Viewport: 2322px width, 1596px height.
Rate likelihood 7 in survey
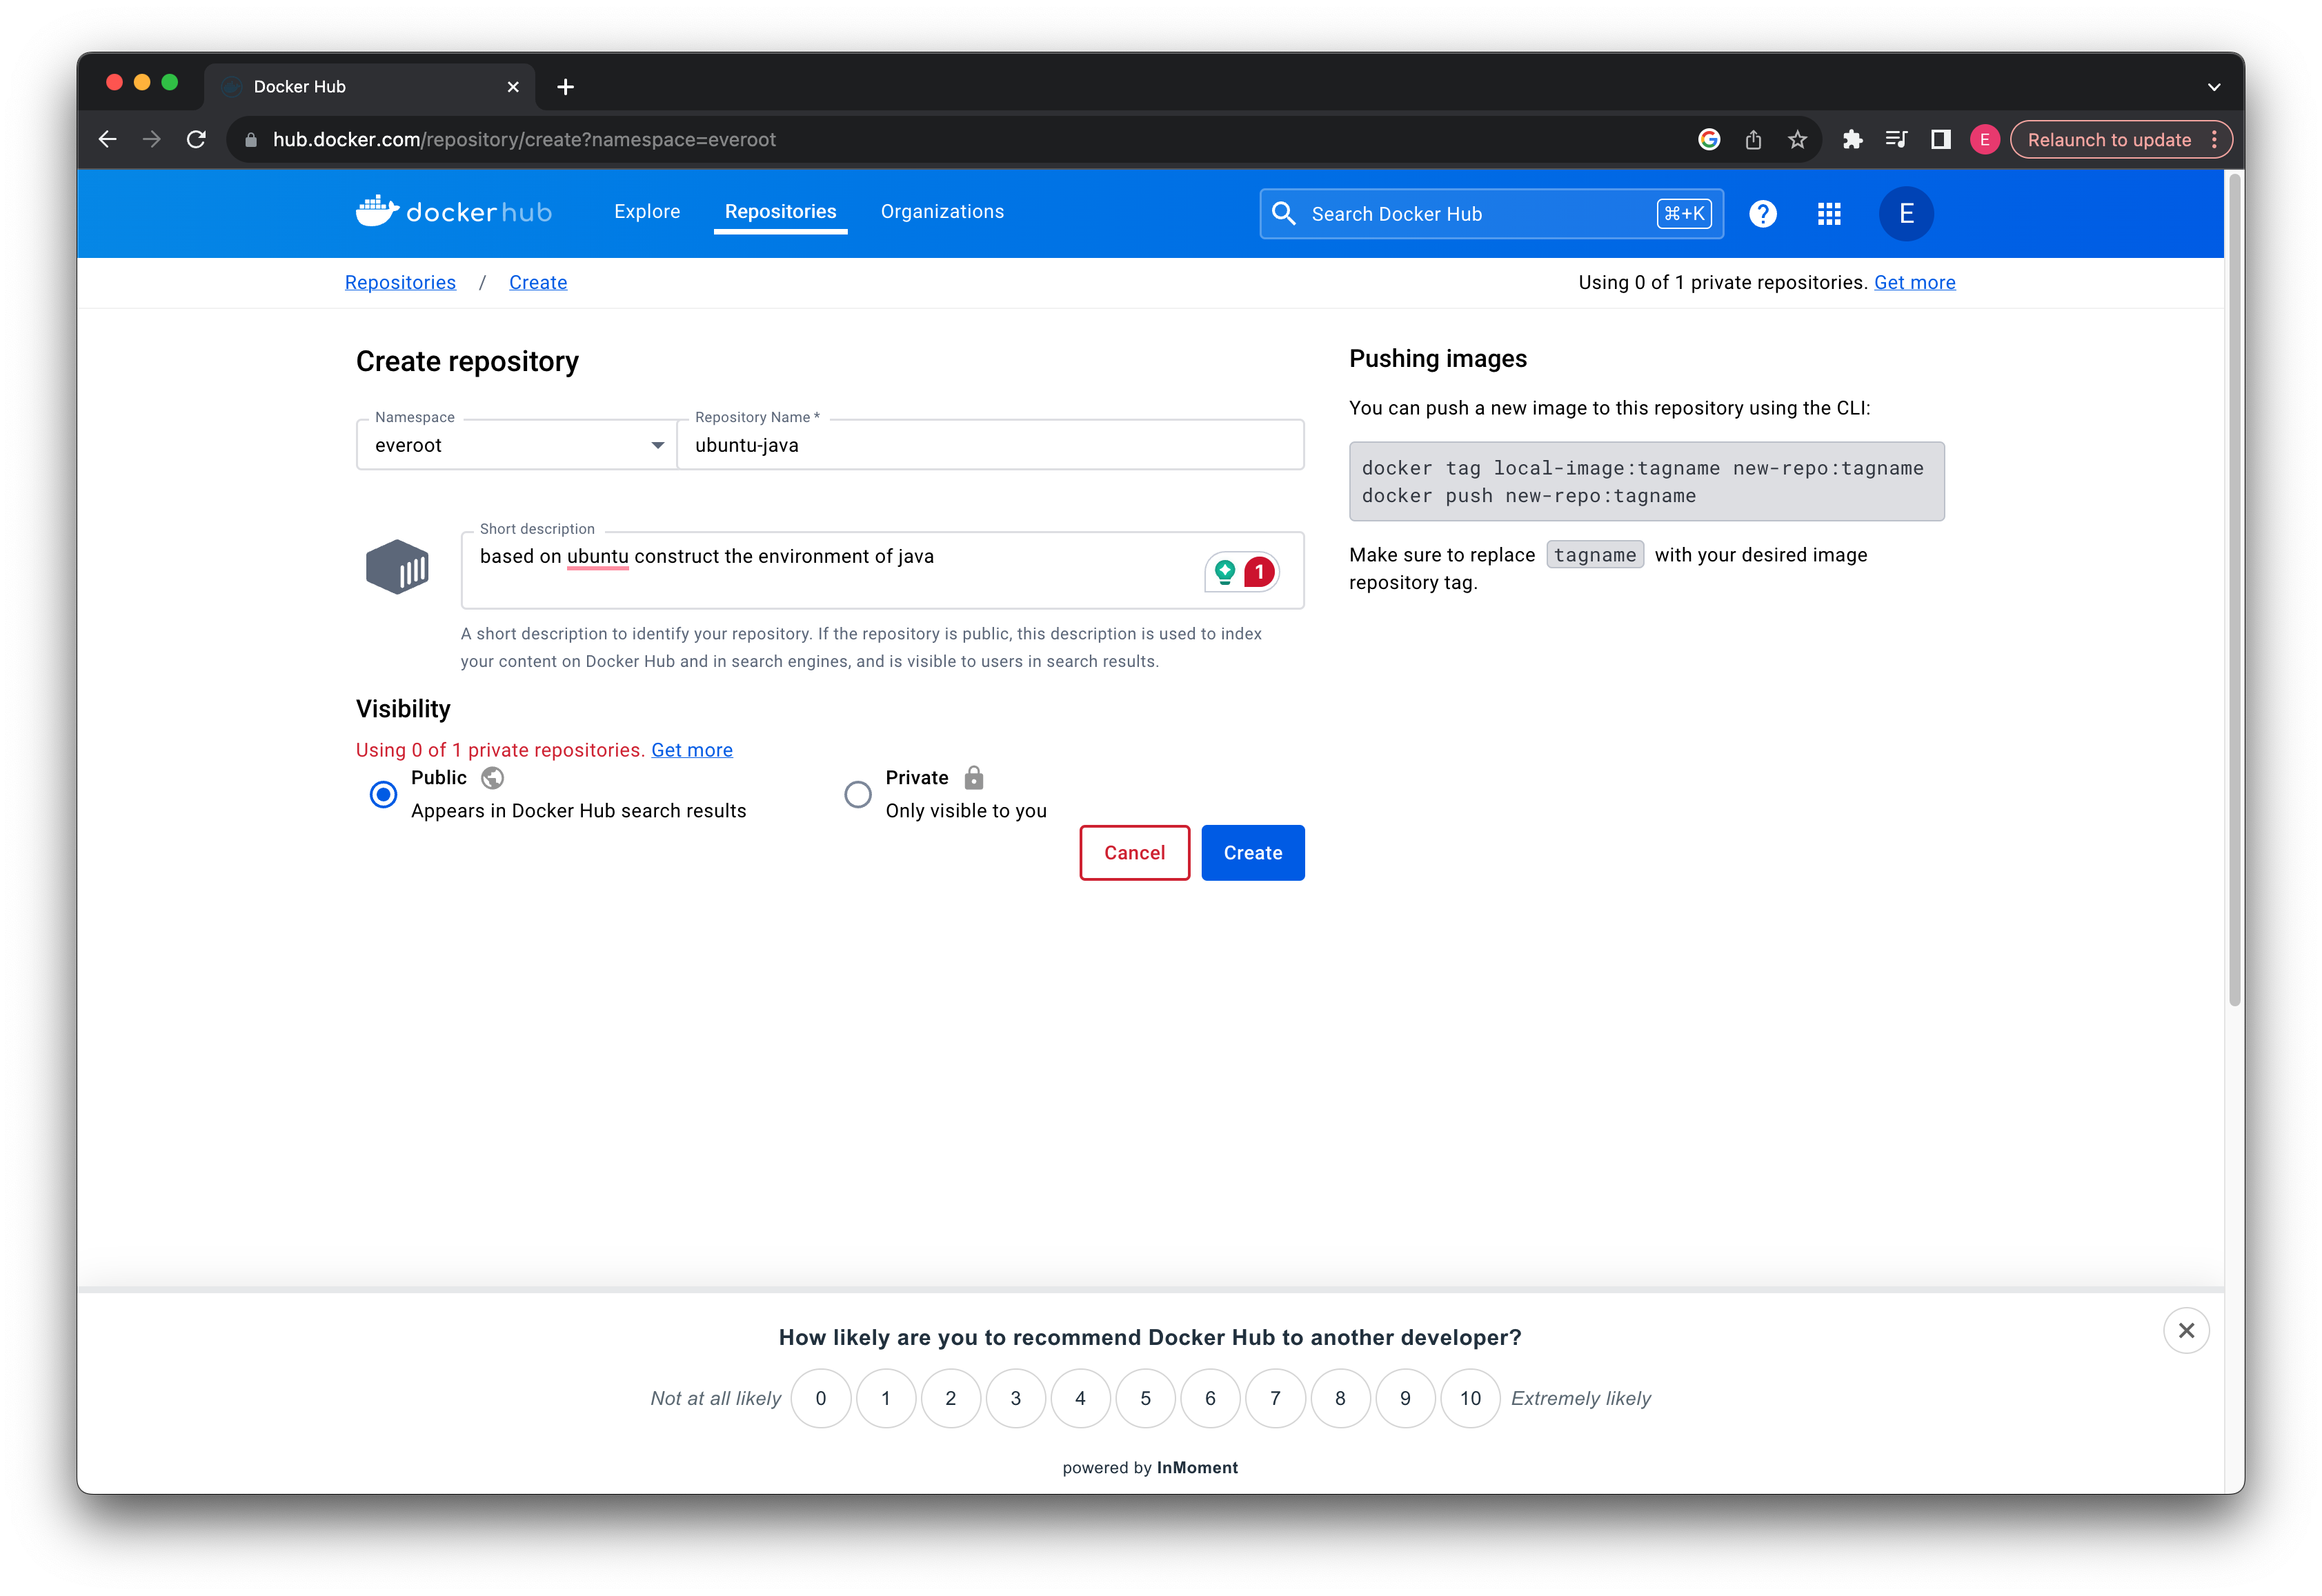pyautogui.click(x=1275, y=1397)
